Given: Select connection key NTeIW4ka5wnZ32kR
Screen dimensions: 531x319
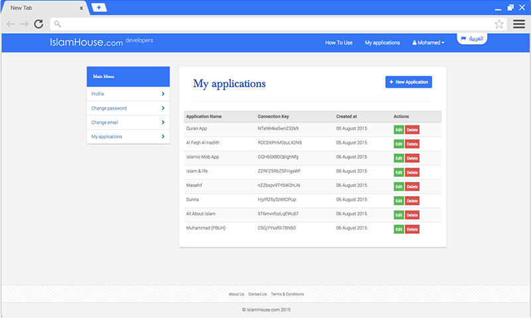Looking at the screenshot, I should pyautogui.click(x=278, y=128).
